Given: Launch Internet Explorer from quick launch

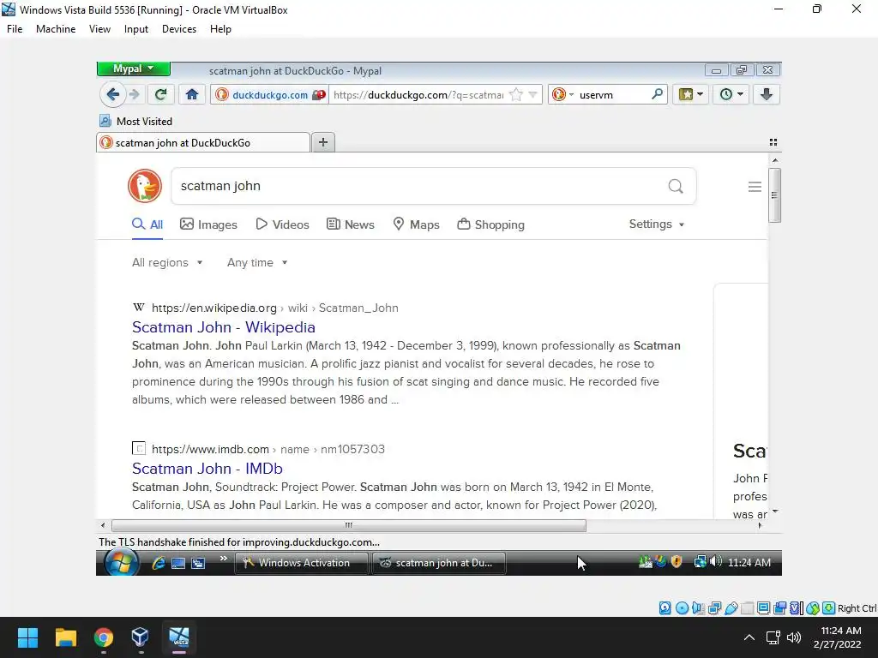Looking at the screenshot, I should [159, 563].
